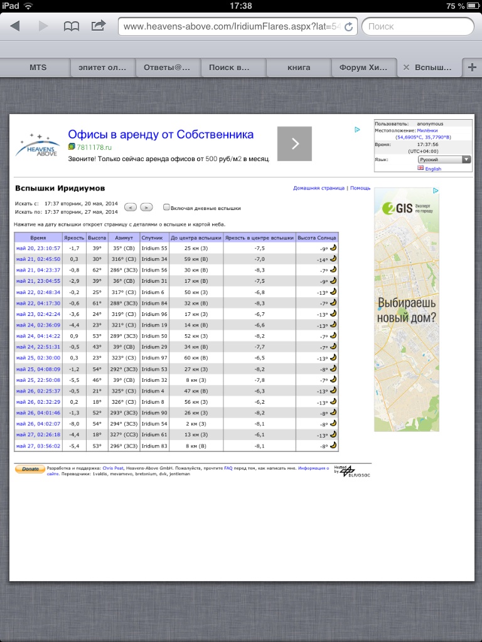Screen dimensions: 482x642
Task: Click the AdChoices icon above the 2GIS ad
Action: [x=436, y=191]
